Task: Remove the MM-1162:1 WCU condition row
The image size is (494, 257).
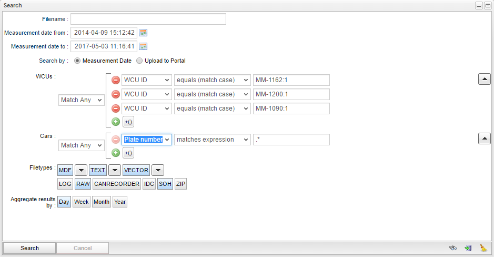Action: point(116,80)
